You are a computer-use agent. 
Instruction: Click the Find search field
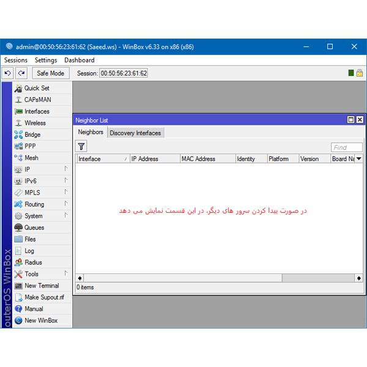pyautogui.click(x=347, y=147)
